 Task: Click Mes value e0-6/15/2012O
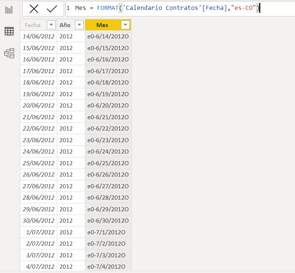(x=108, y=48)
